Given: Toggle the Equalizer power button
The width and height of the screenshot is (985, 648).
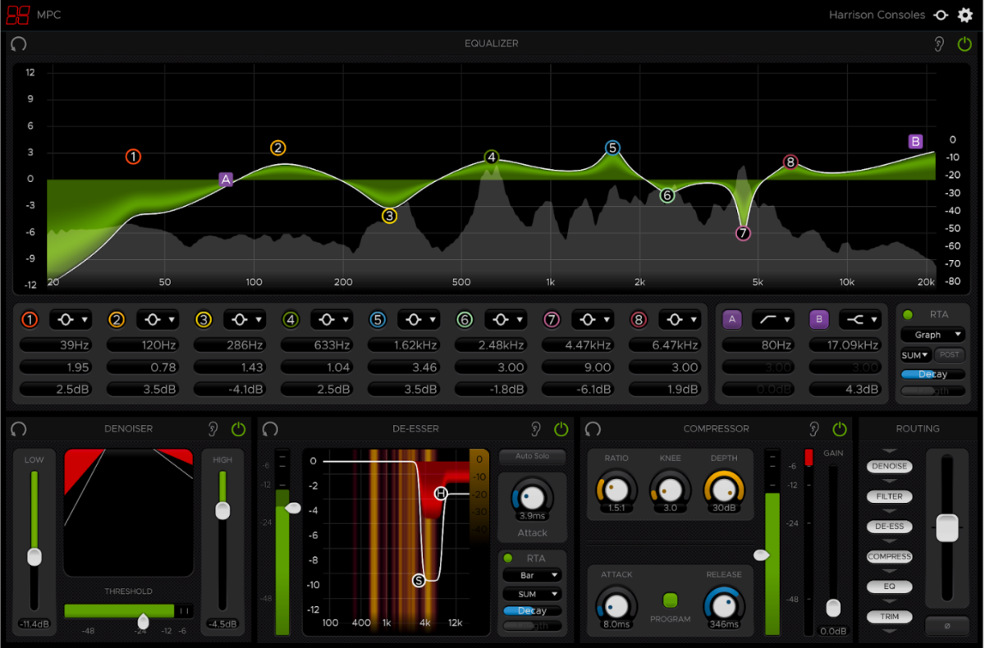Looking at the screenshot, I should [x=964, y=43].
